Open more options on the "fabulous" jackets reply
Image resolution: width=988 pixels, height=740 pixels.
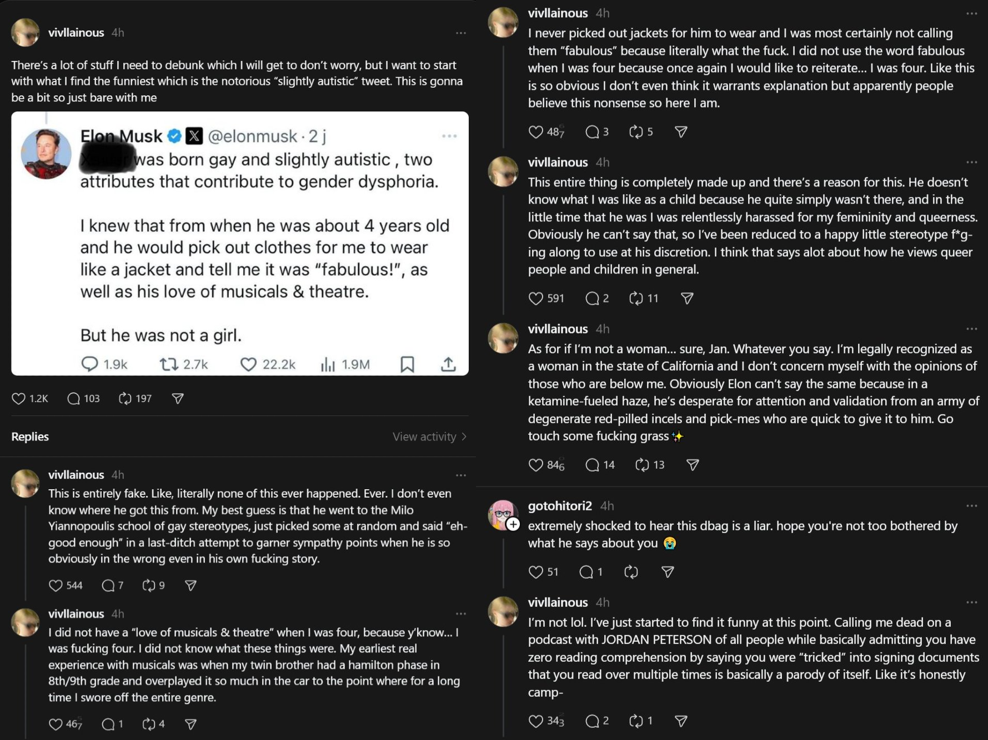(x=971, y=13)
